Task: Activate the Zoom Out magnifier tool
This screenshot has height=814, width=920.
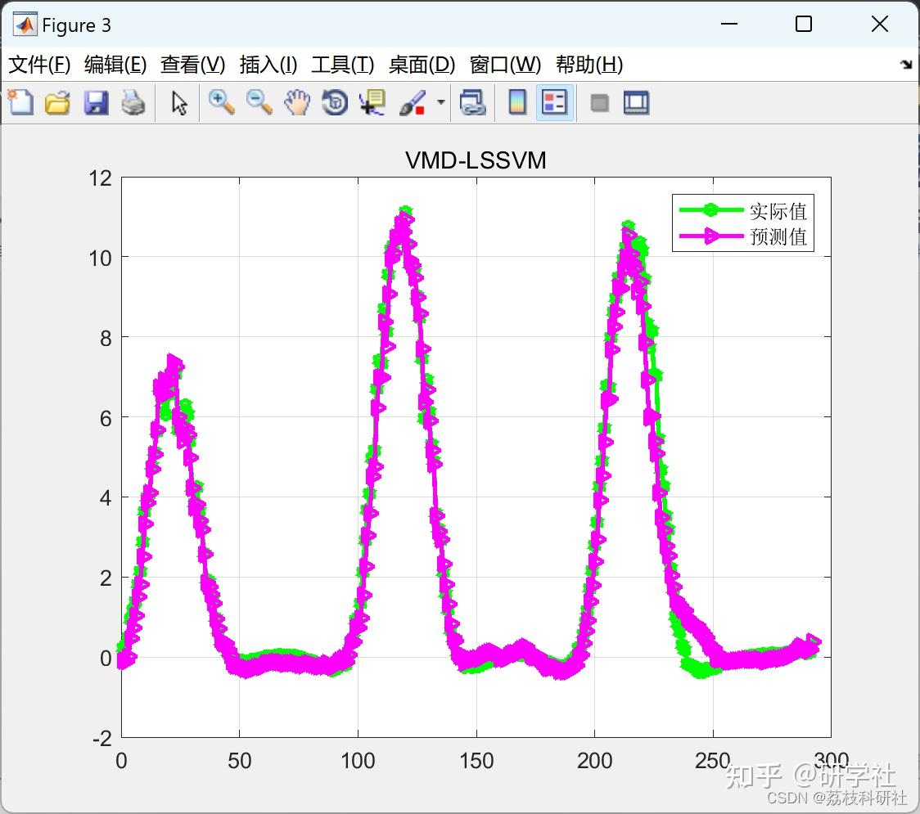Action: click(x=259, y=102)
